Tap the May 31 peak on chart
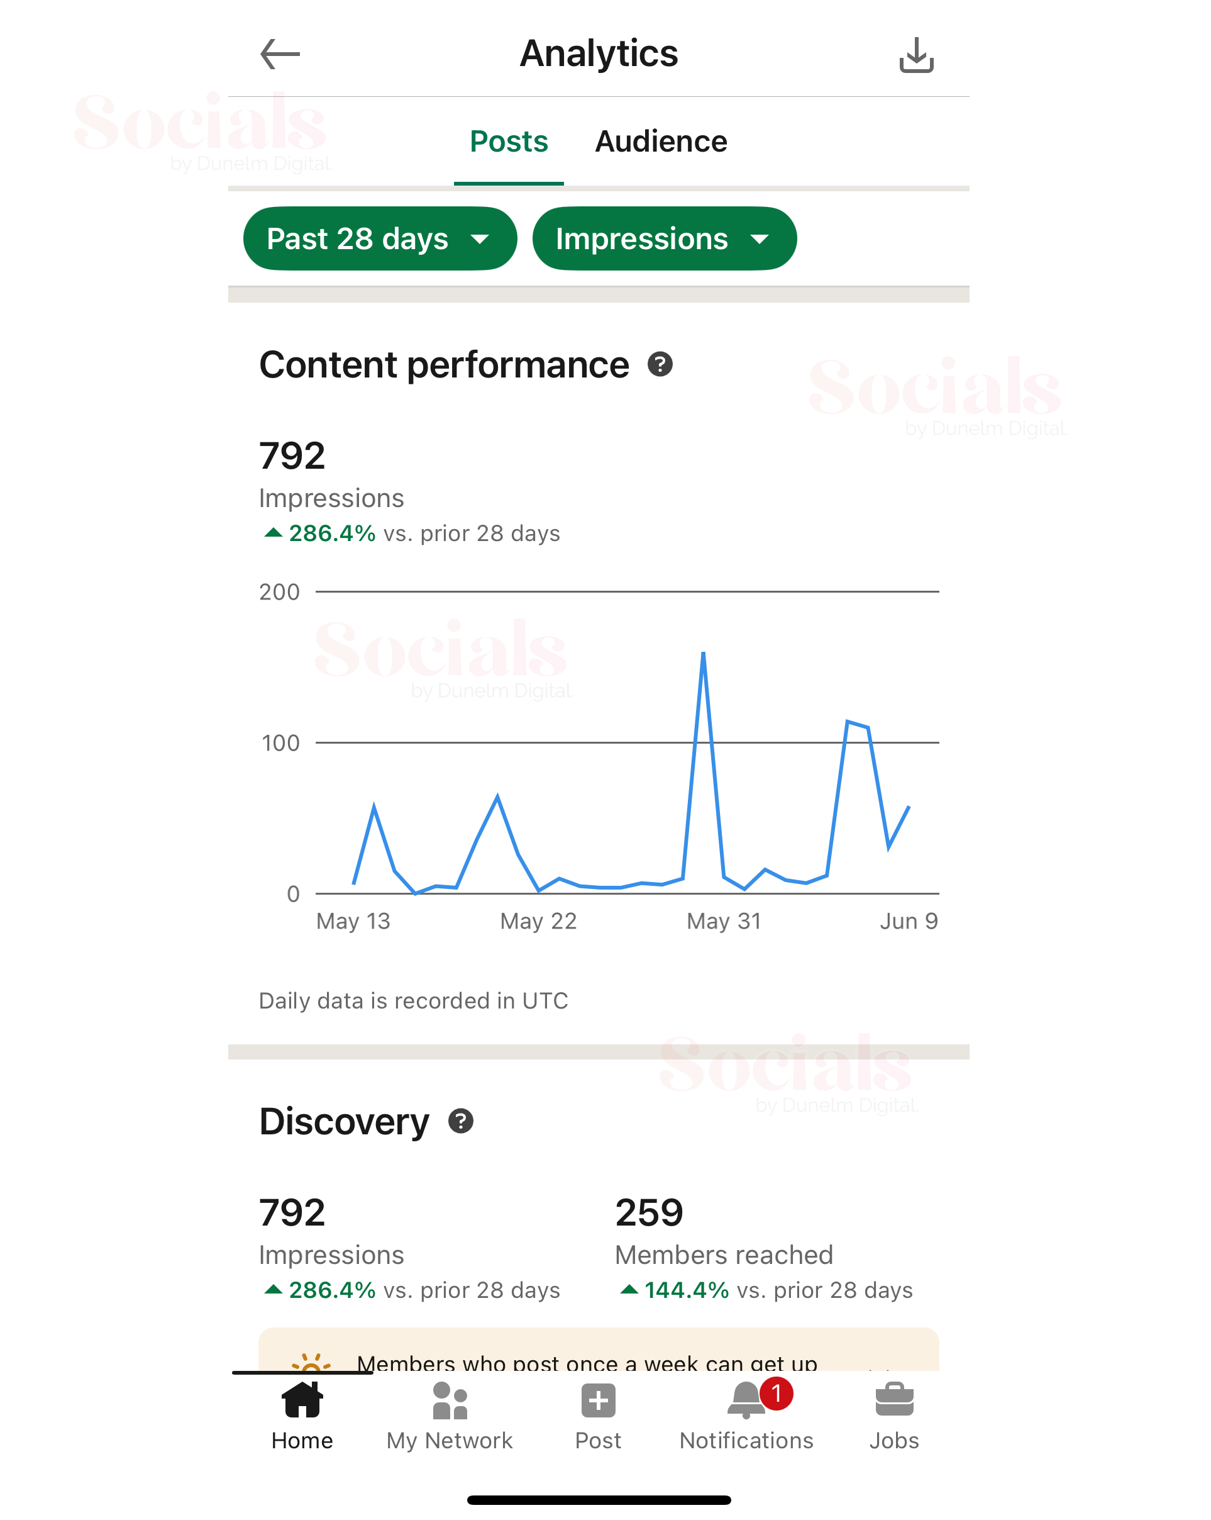This screenshot has width=1211, height=1520. (703, 654)
